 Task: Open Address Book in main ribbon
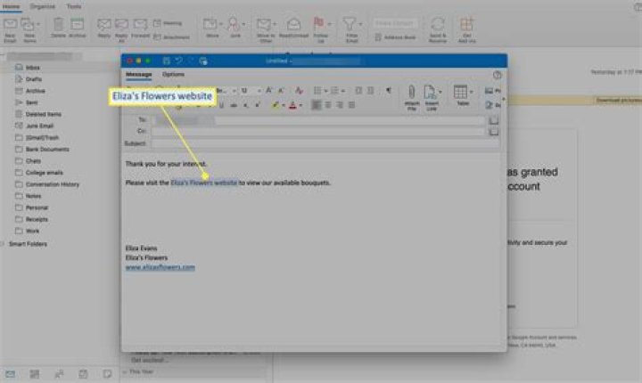395,37
